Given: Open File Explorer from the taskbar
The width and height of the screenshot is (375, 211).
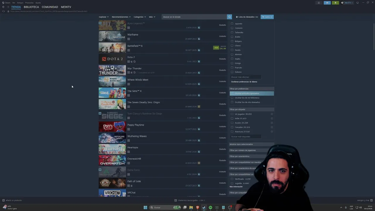Looking at the screenshot, I should [x=191, y=207].
